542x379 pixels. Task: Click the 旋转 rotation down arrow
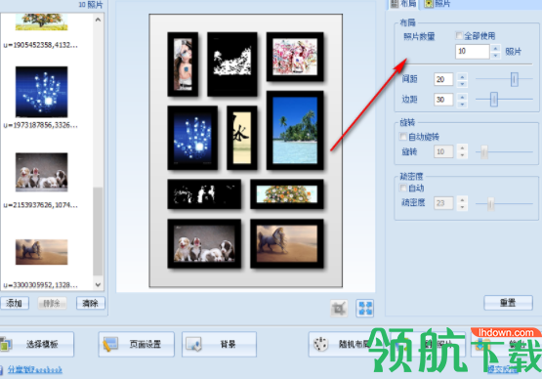click(462, 155)
